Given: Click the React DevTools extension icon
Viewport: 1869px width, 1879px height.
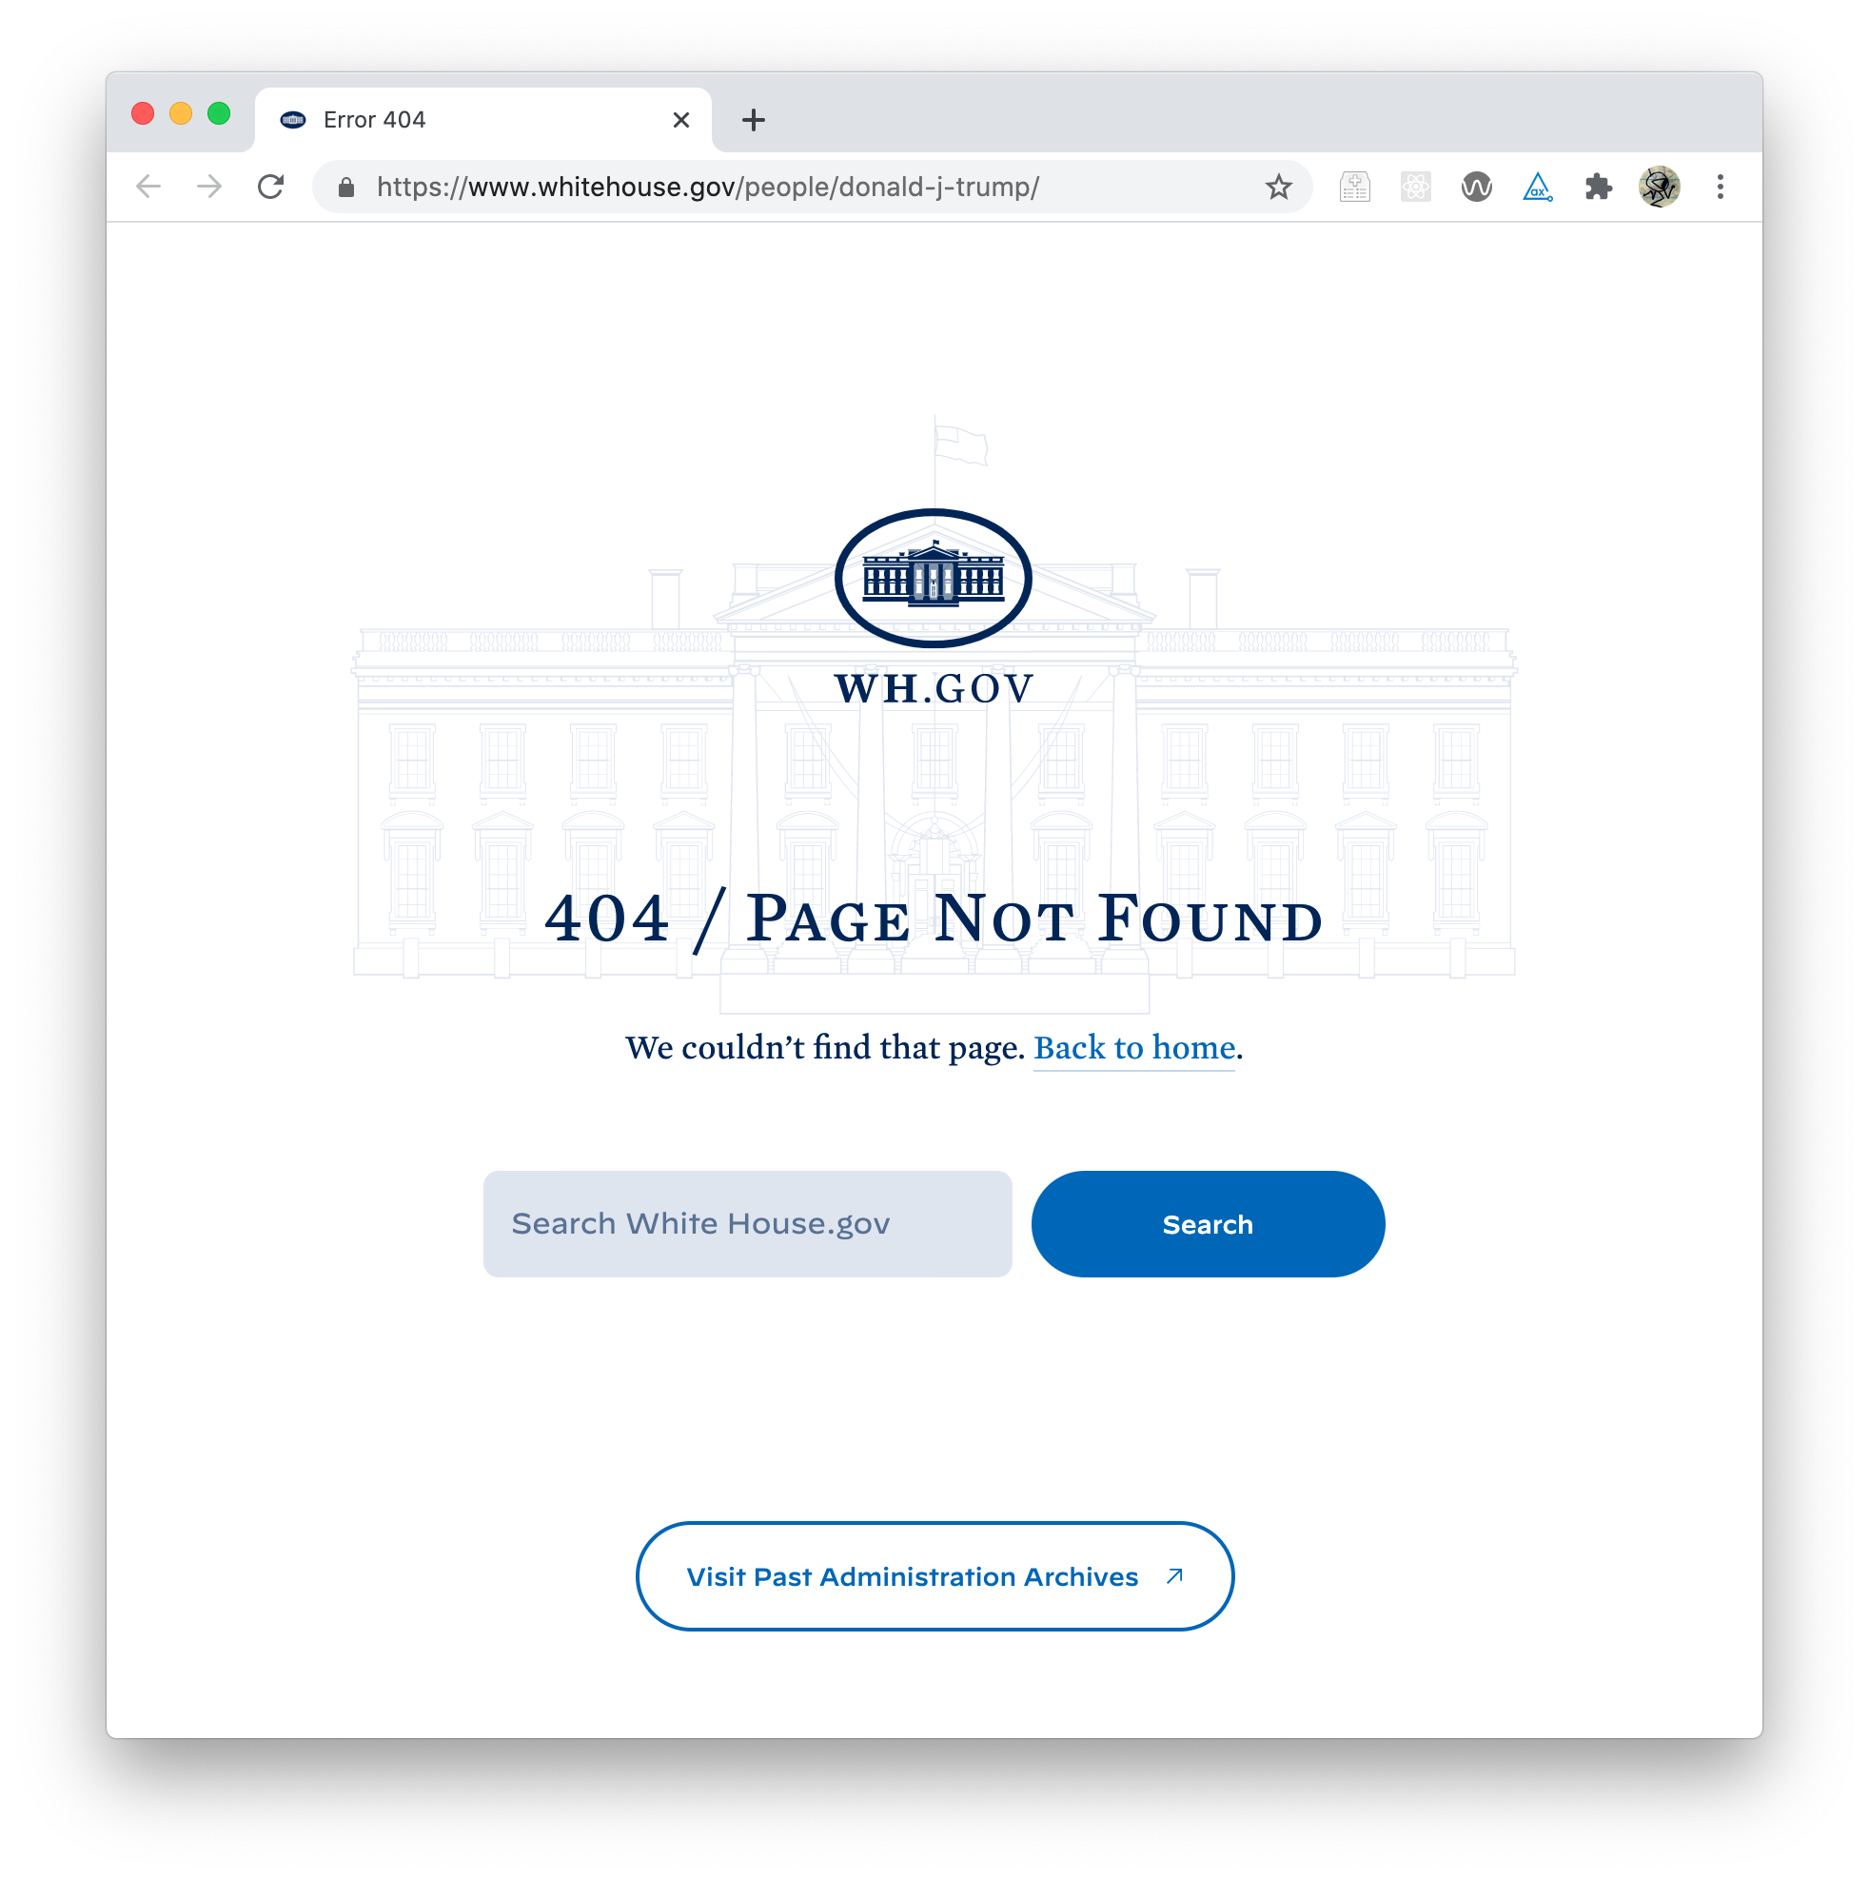Looking at the screenshot, I should [x=1415, y=187].
